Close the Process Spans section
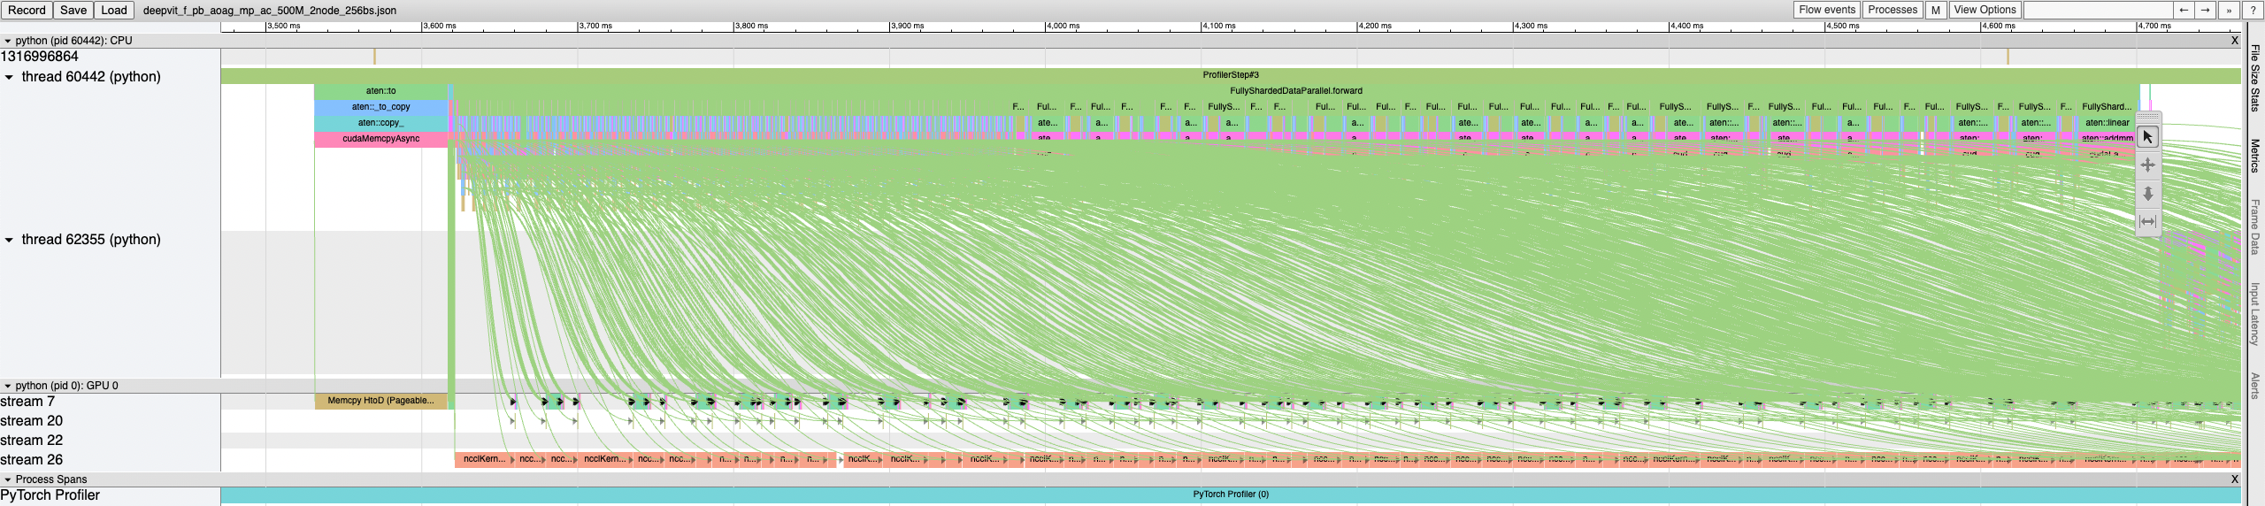Image resolution: width=2265 pixels, height=506 pixels. pos(2234,479)
